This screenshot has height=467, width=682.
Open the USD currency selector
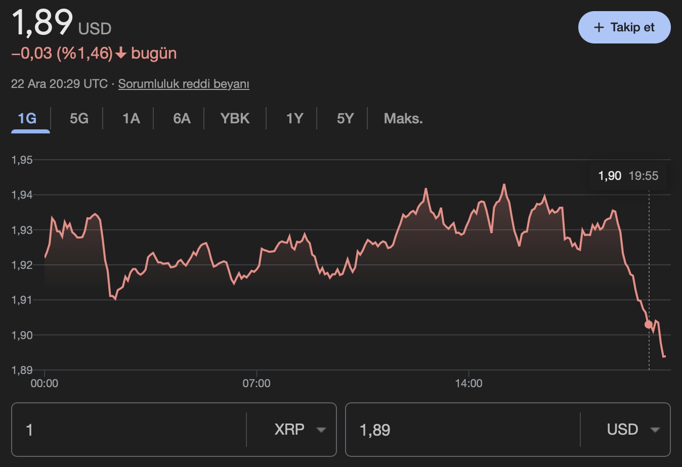pyautogui.click(x=623, y=429)
